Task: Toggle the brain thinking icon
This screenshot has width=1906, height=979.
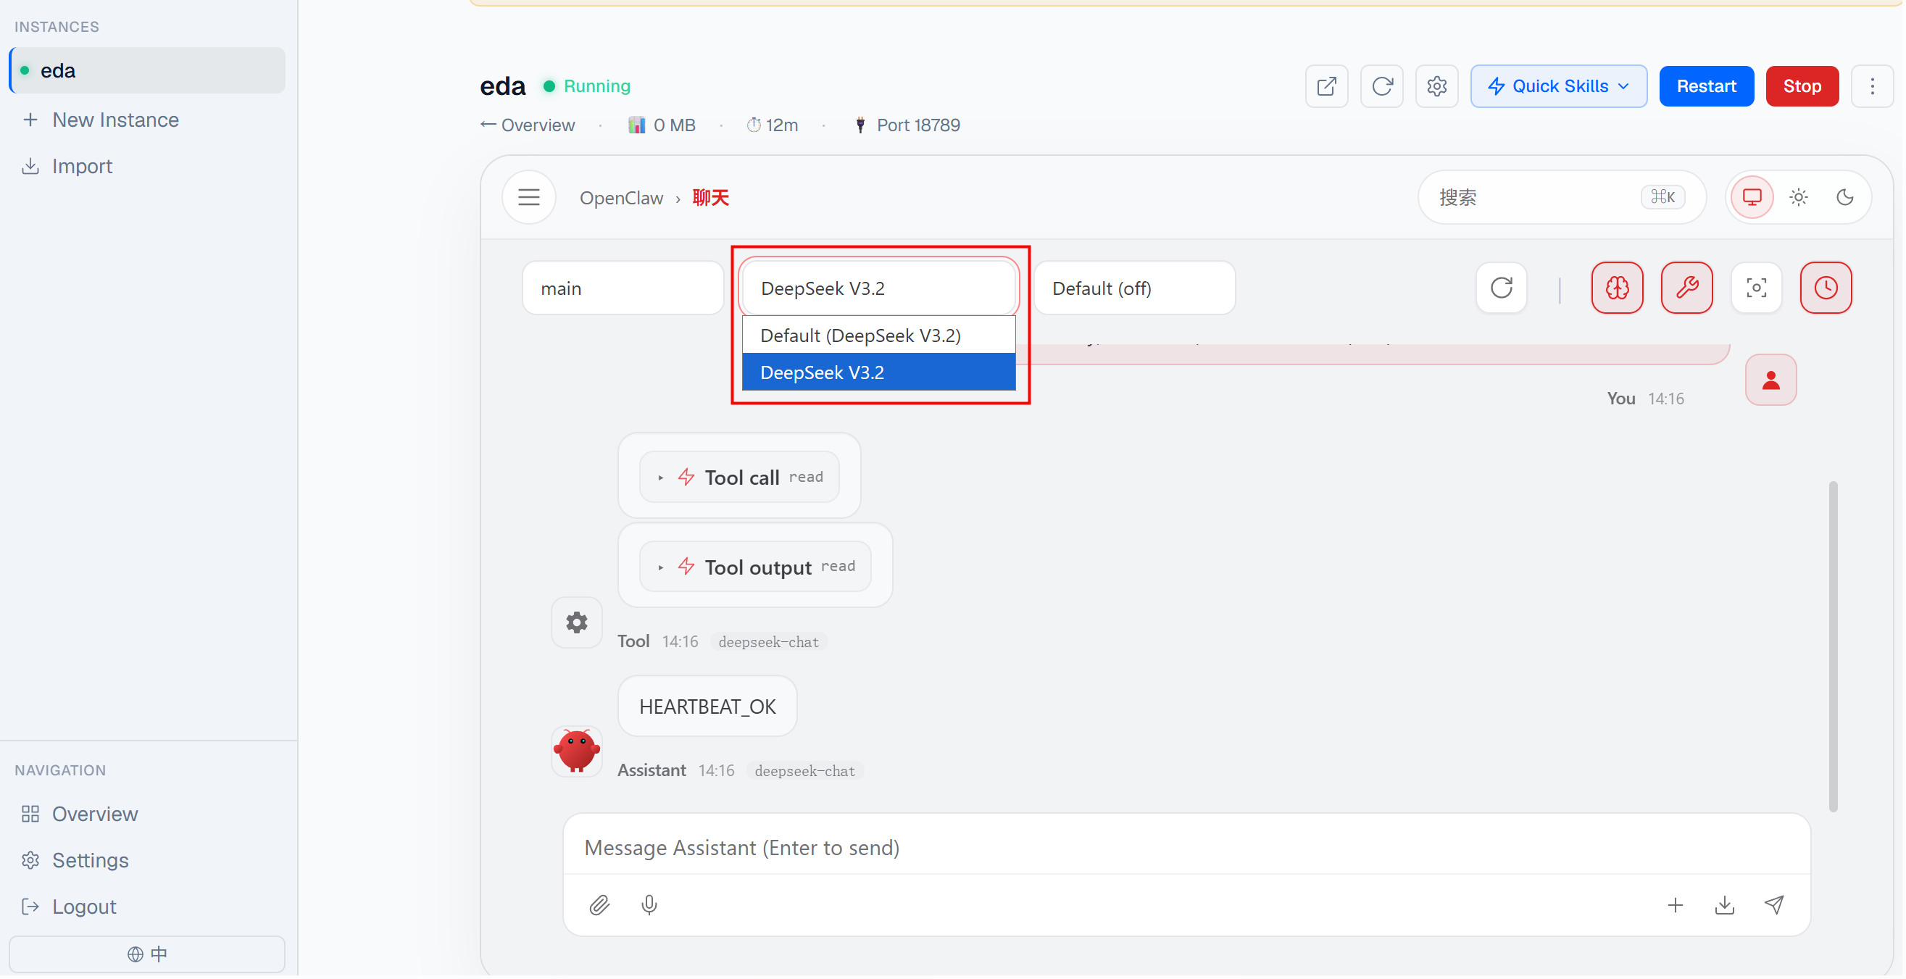Action: click(x=1617, y=288)
